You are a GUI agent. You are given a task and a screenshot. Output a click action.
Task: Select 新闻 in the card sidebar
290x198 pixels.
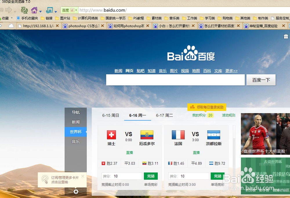point(76,122)
